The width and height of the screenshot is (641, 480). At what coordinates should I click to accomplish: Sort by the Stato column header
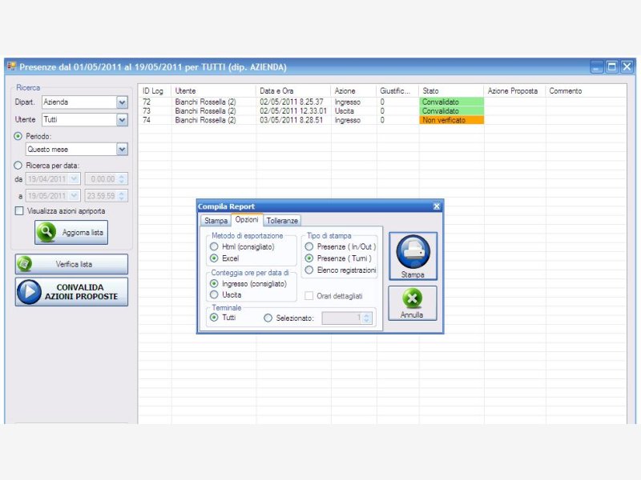451,90
